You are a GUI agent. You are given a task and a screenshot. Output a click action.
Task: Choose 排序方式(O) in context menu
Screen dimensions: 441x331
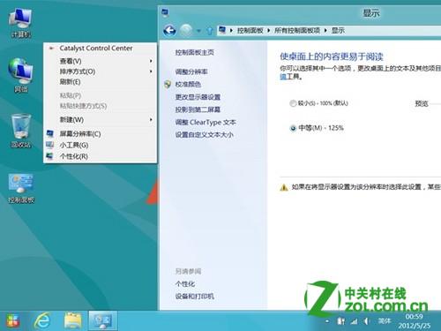click(x=100, y=71)
